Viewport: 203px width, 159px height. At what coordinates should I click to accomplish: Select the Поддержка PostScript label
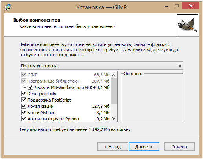(x=49, y=100)
